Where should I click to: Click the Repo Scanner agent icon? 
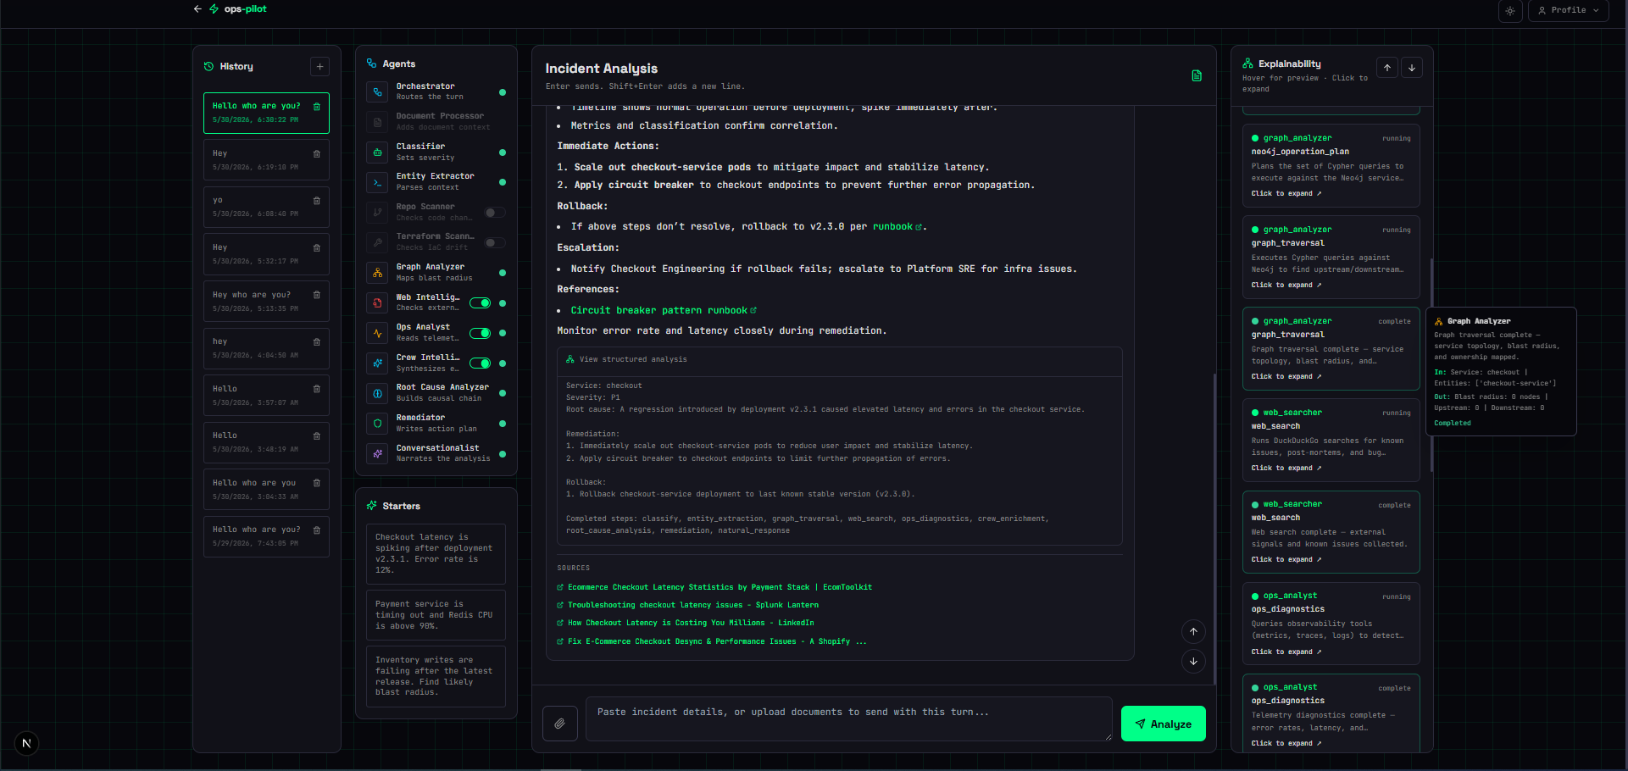click(377, 213)
